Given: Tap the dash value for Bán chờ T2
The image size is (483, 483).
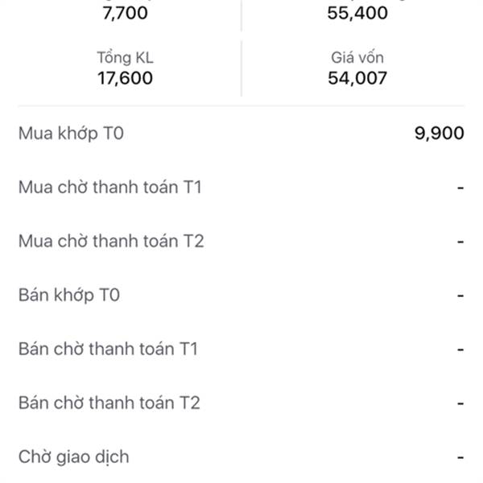Looking at the screenshot, I should pyautogui.click(x=460, y=403).
